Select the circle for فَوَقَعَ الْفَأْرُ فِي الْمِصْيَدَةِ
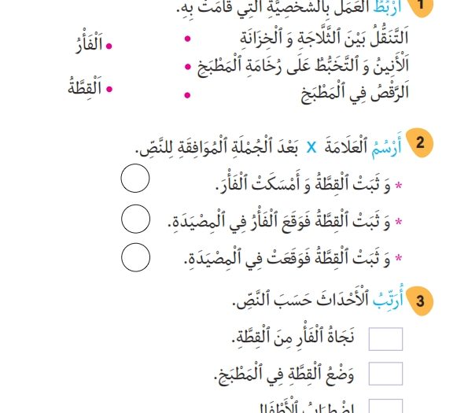 click(135, 219)
